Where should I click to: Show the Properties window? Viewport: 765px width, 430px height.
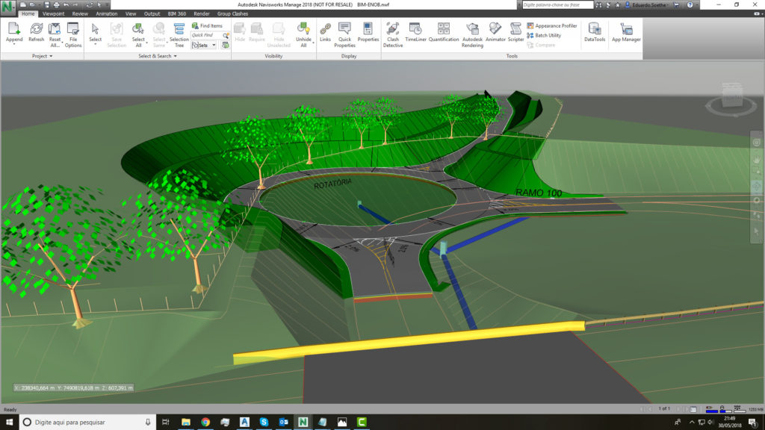click(x=368, y=32)
